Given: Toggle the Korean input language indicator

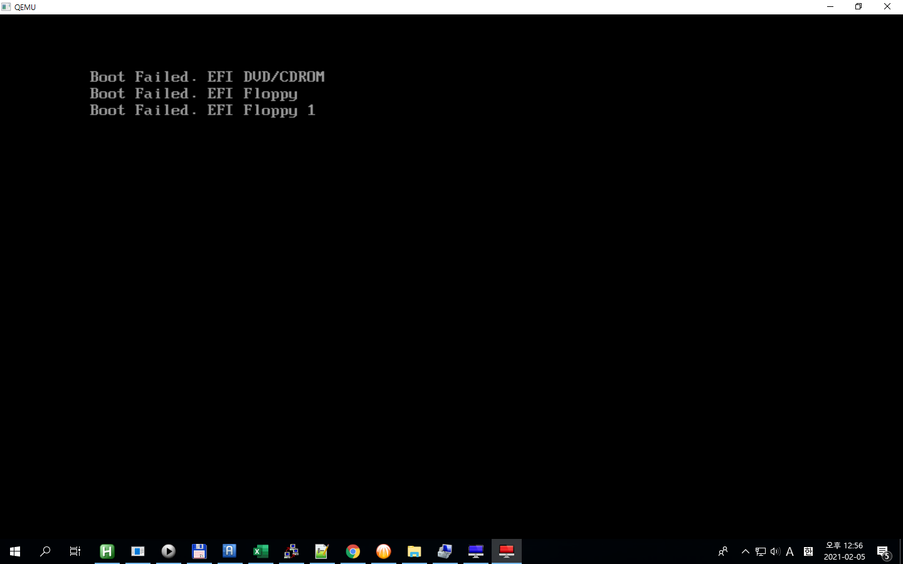Looking at the screenshot, I should tap(808, 551).
